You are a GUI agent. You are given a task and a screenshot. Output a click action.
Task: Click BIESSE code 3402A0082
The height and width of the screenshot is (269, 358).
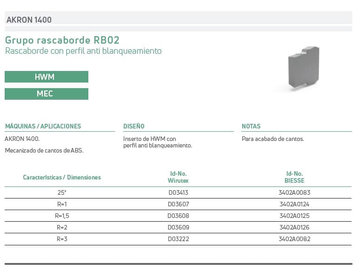click(x=294, y=239)
